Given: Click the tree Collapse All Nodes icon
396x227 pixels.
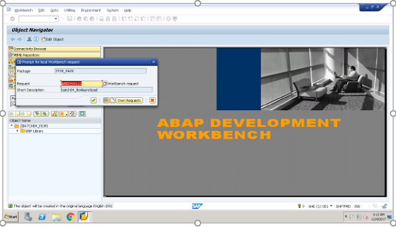Looking at the screenshot, I should [45, 114].
